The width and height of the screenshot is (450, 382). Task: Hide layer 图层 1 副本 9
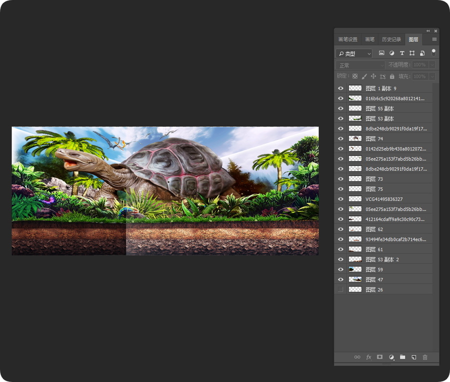coord(340,88)
